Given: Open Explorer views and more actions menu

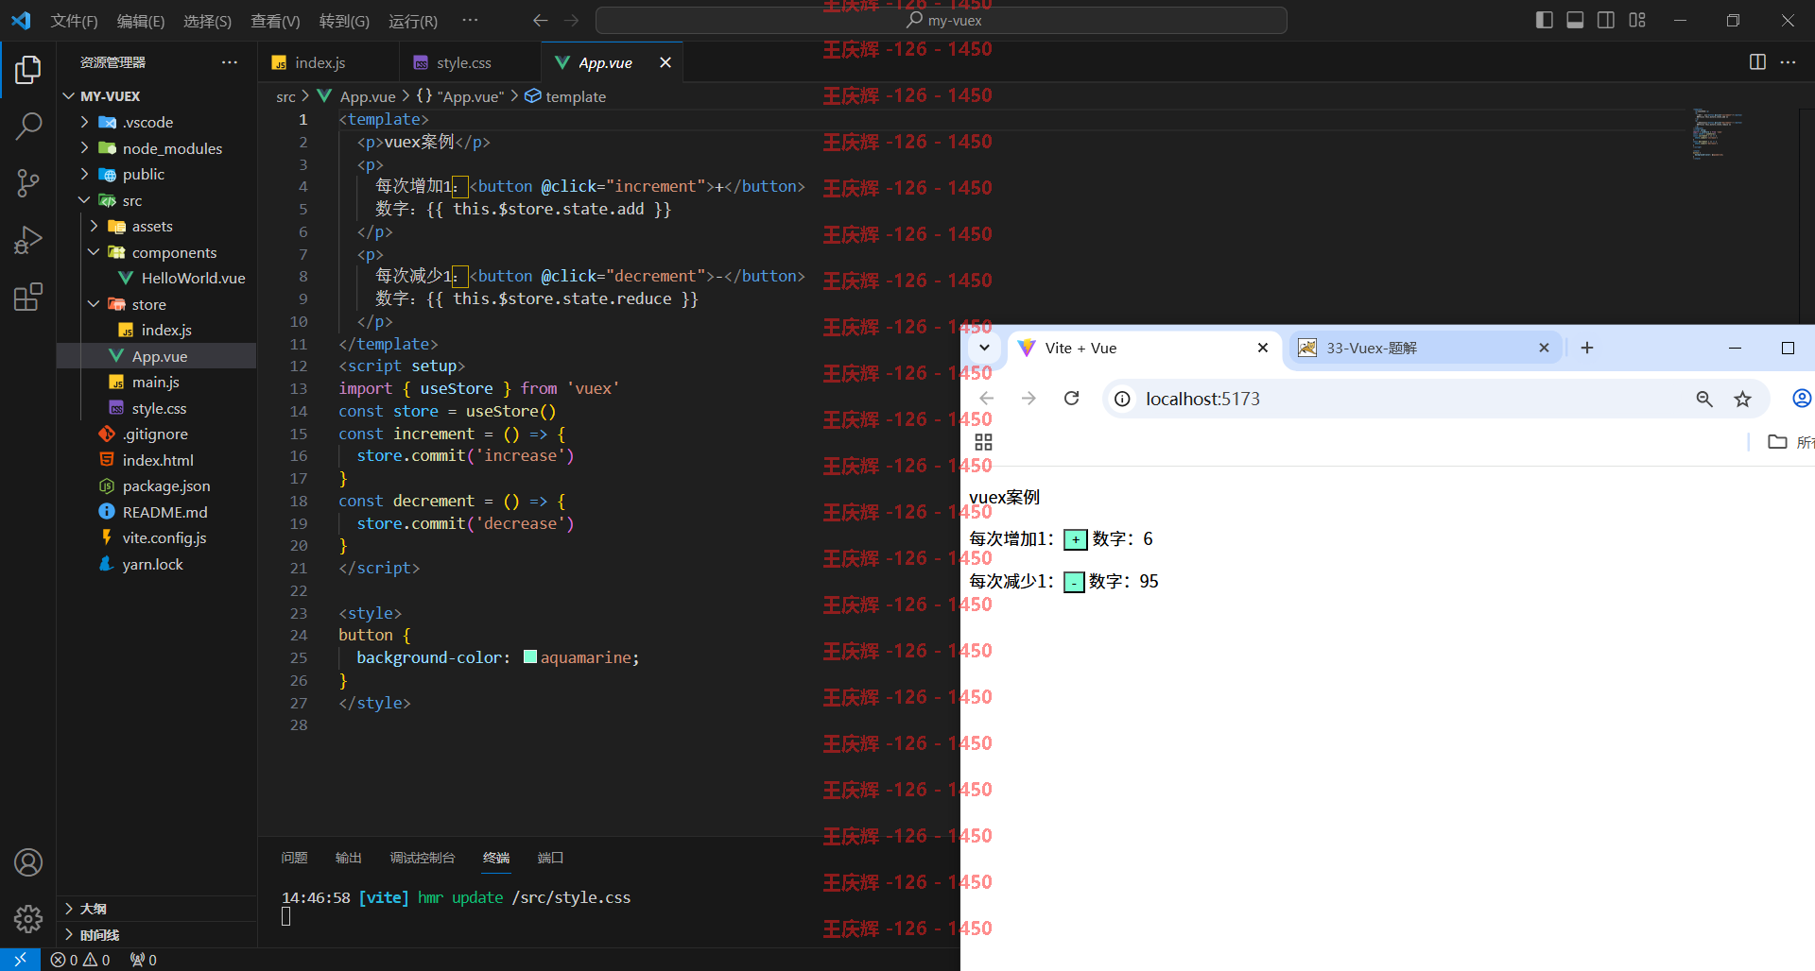Looking at the screenshot, I should pos(230,62).
